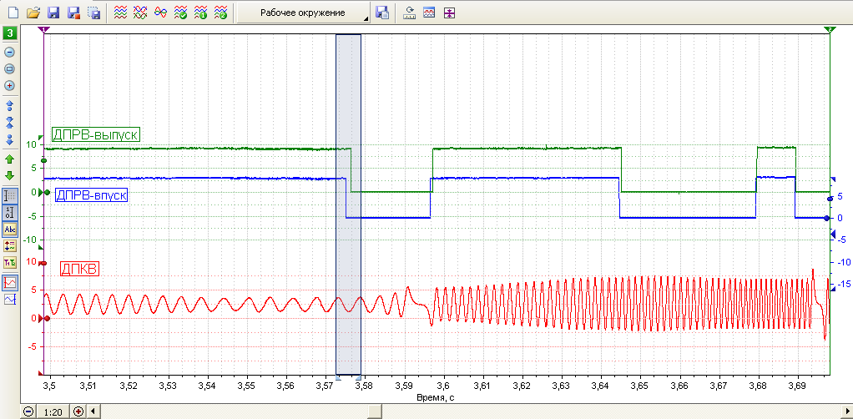The image size is (853, 419).
Task: Click the red ДПКВ channel label
Action: click(x=79, y=269)
